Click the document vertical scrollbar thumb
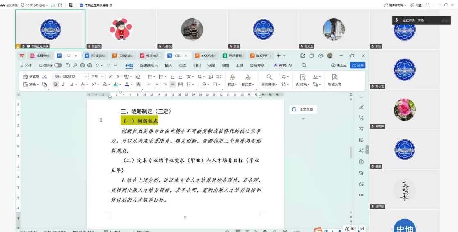 (x=350, y=152)
